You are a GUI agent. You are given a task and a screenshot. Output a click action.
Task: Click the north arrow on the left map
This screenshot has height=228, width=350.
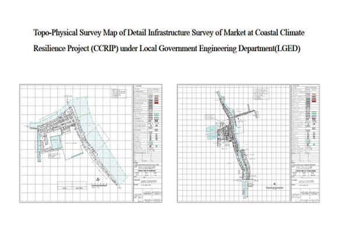(x=98, y=179)
